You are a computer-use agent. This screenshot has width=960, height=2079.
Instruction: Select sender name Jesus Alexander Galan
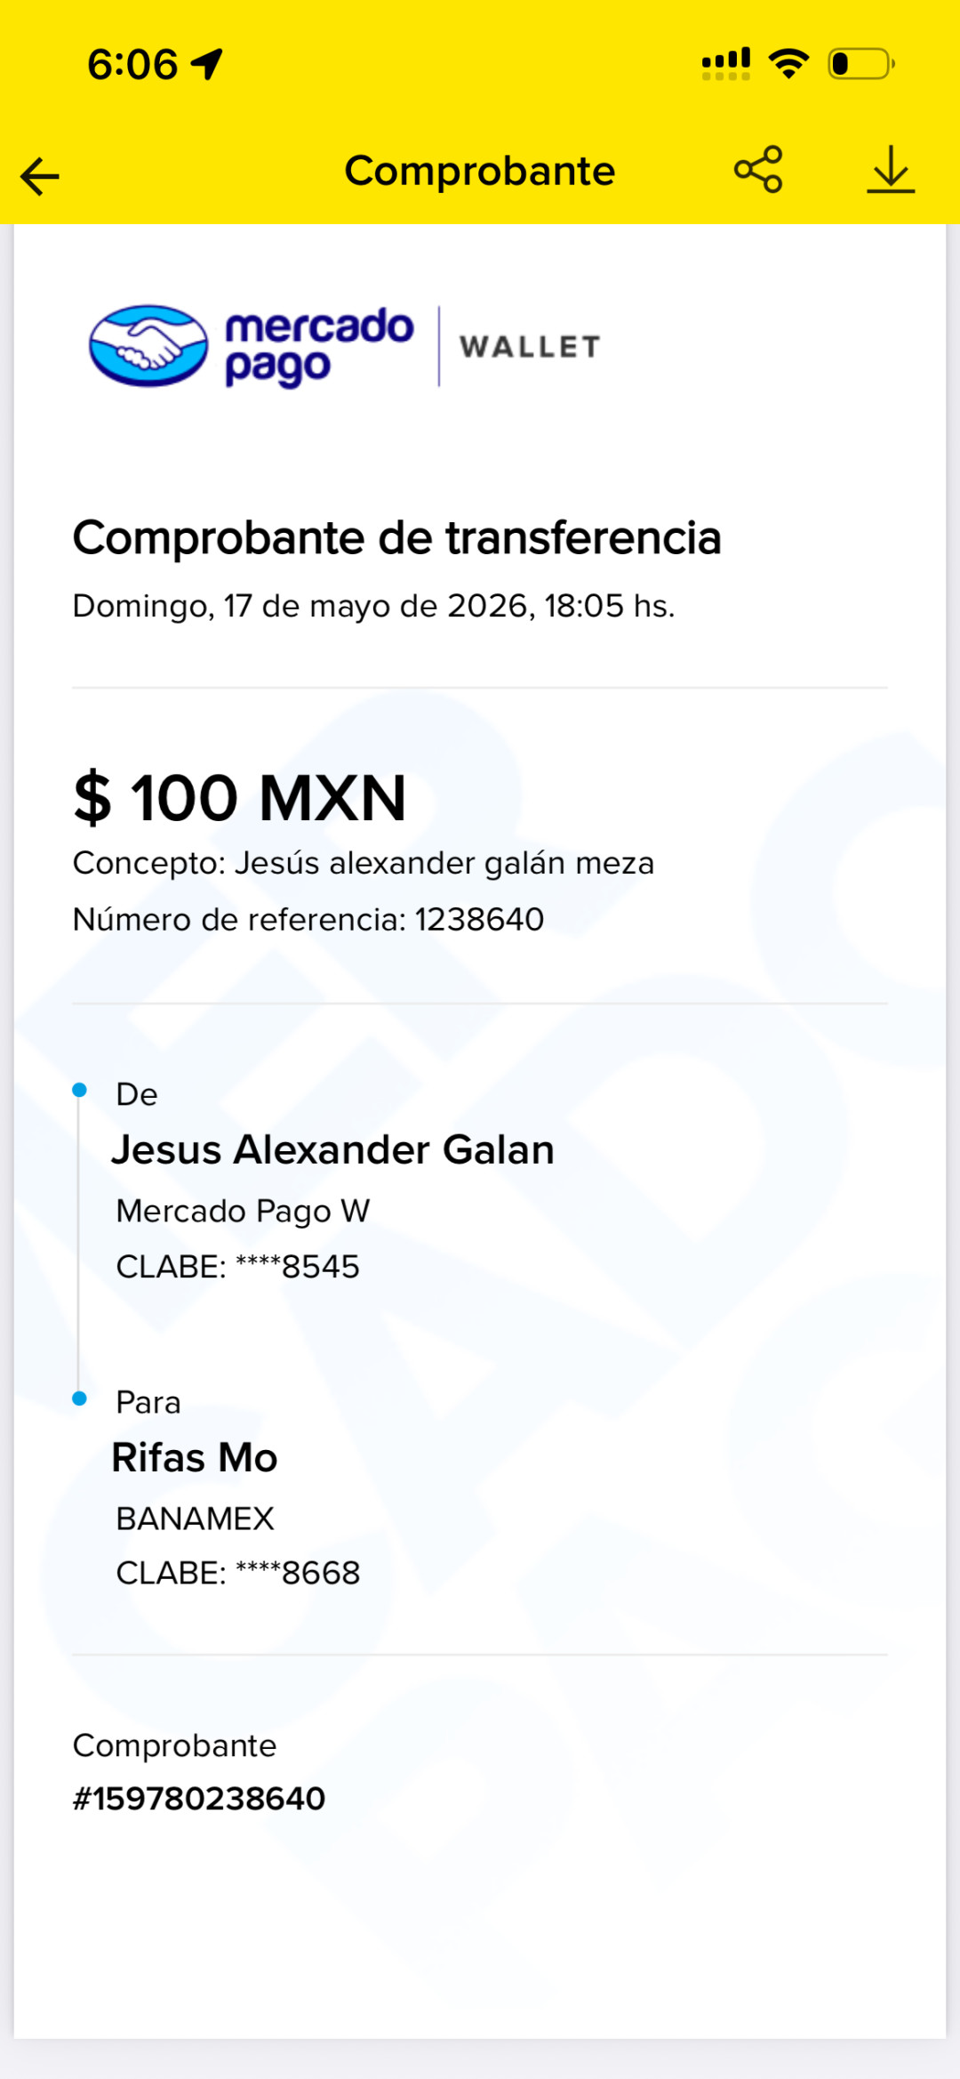[x=333, y=1149]
